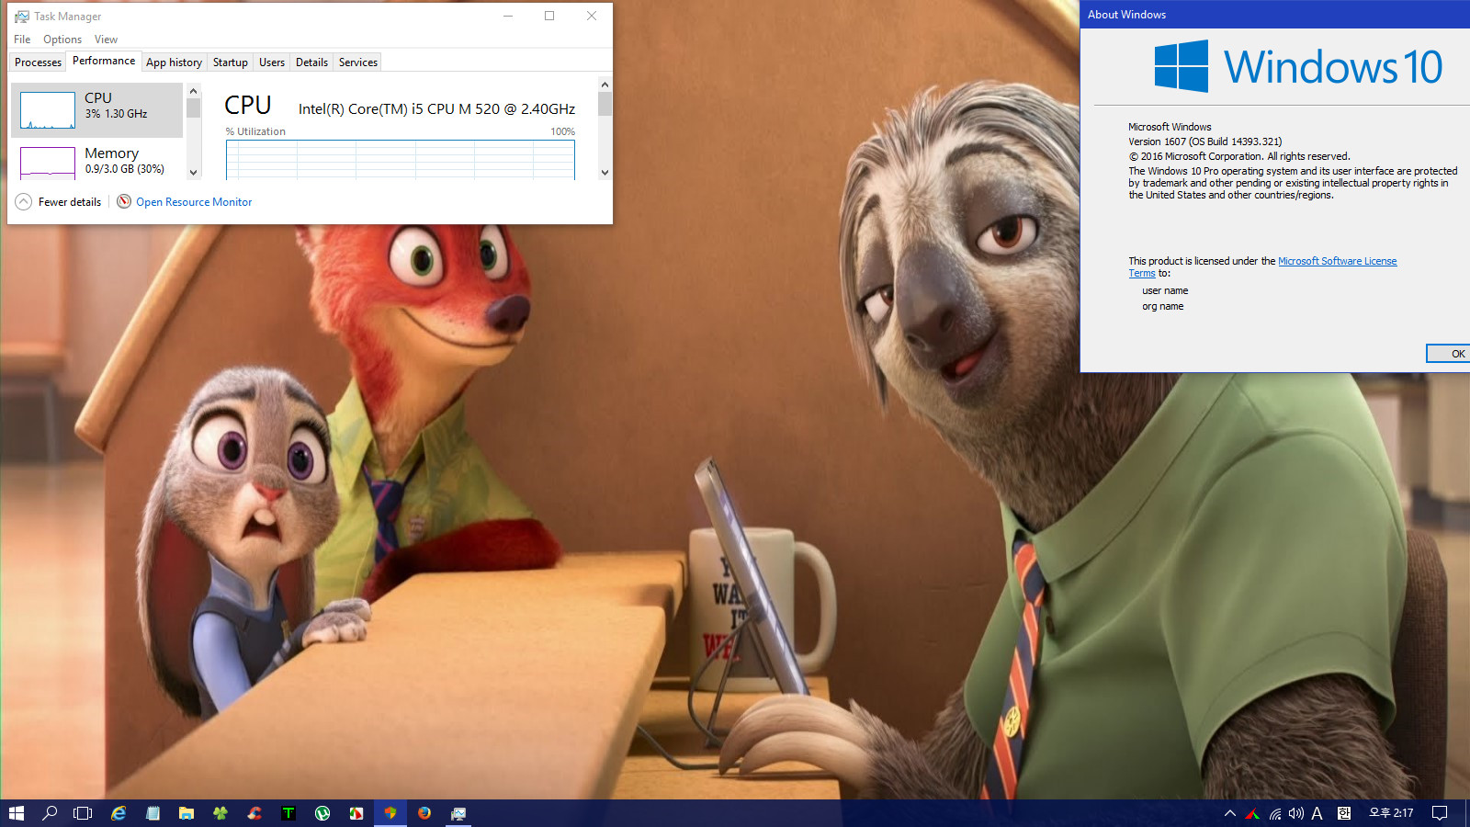The height and width of the screenshot is (827, 1470).
Task: Click the Resource Monitor gauge icon
Action: coord(124,201)
